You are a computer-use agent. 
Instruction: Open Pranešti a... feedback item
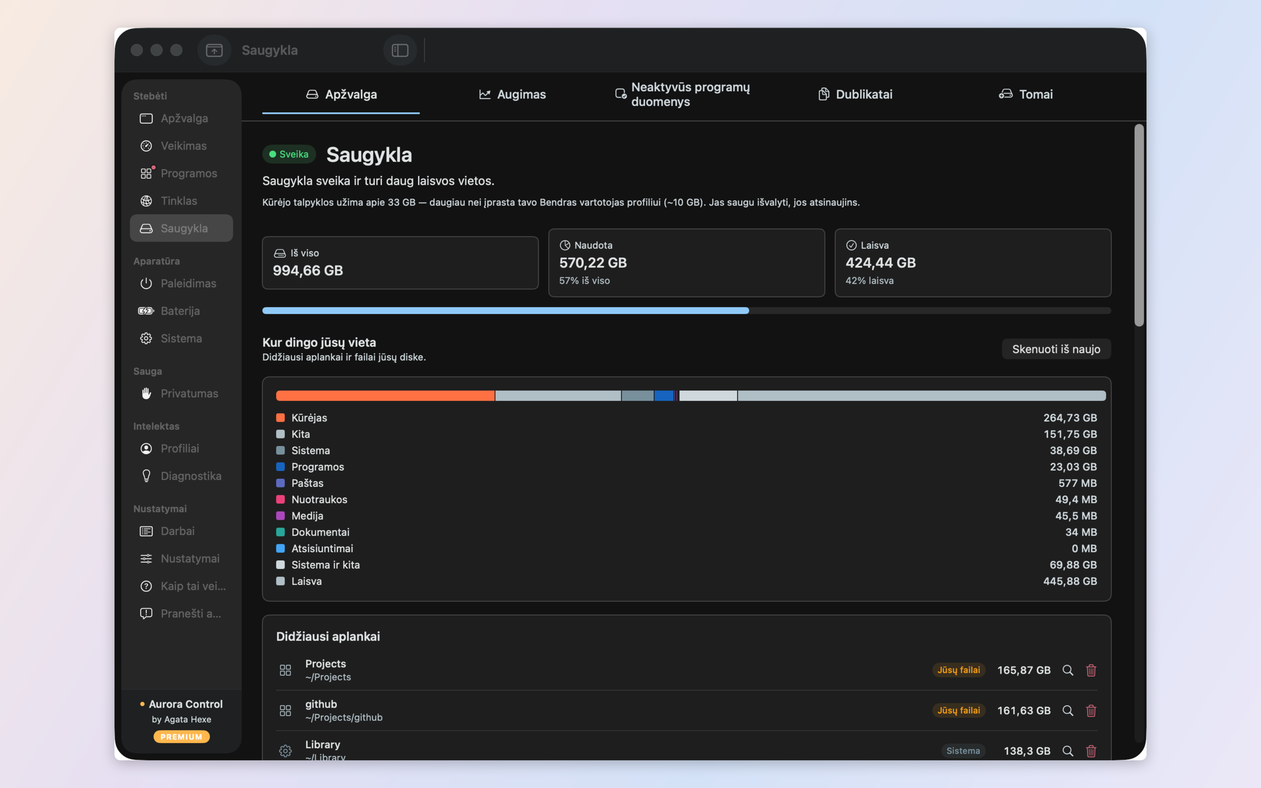pyautogui.click(x=181, y=614)
